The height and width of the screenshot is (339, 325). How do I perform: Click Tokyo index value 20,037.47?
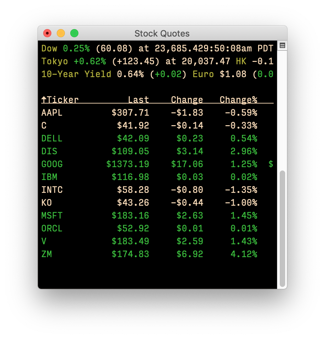point(206,61)
